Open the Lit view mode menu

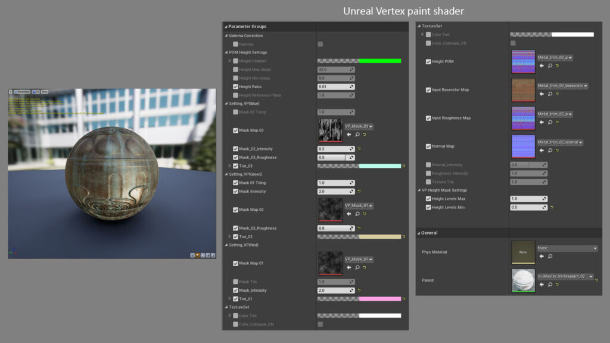pyautogui.click(x=36, y=92)
